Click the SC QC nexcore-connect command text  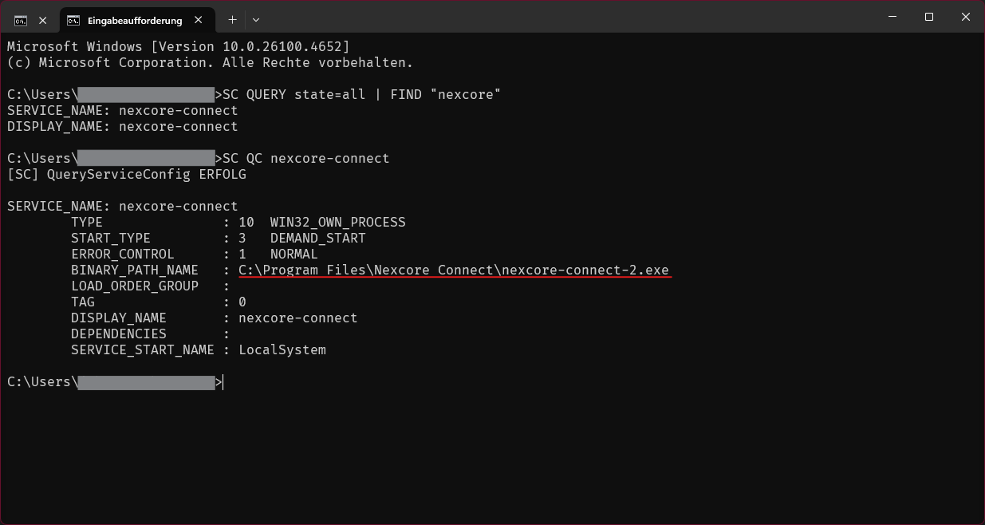coord(306,158)
